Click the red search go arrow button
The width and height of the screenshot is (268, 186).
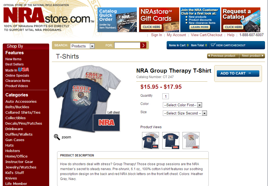pos(143,45)
